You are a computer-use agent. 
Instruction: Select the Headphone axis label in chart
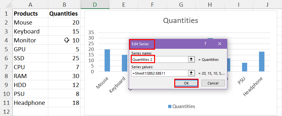[253, 87]
